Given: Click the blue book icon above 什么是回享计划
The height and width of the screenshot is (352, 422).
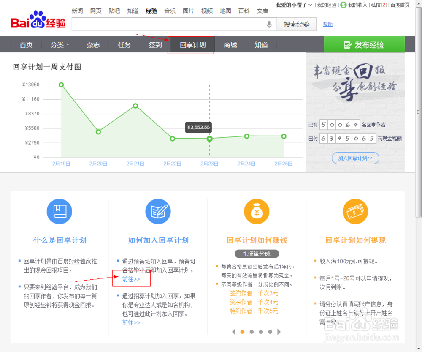Looking at the screenshot, I should pos(60,211).
